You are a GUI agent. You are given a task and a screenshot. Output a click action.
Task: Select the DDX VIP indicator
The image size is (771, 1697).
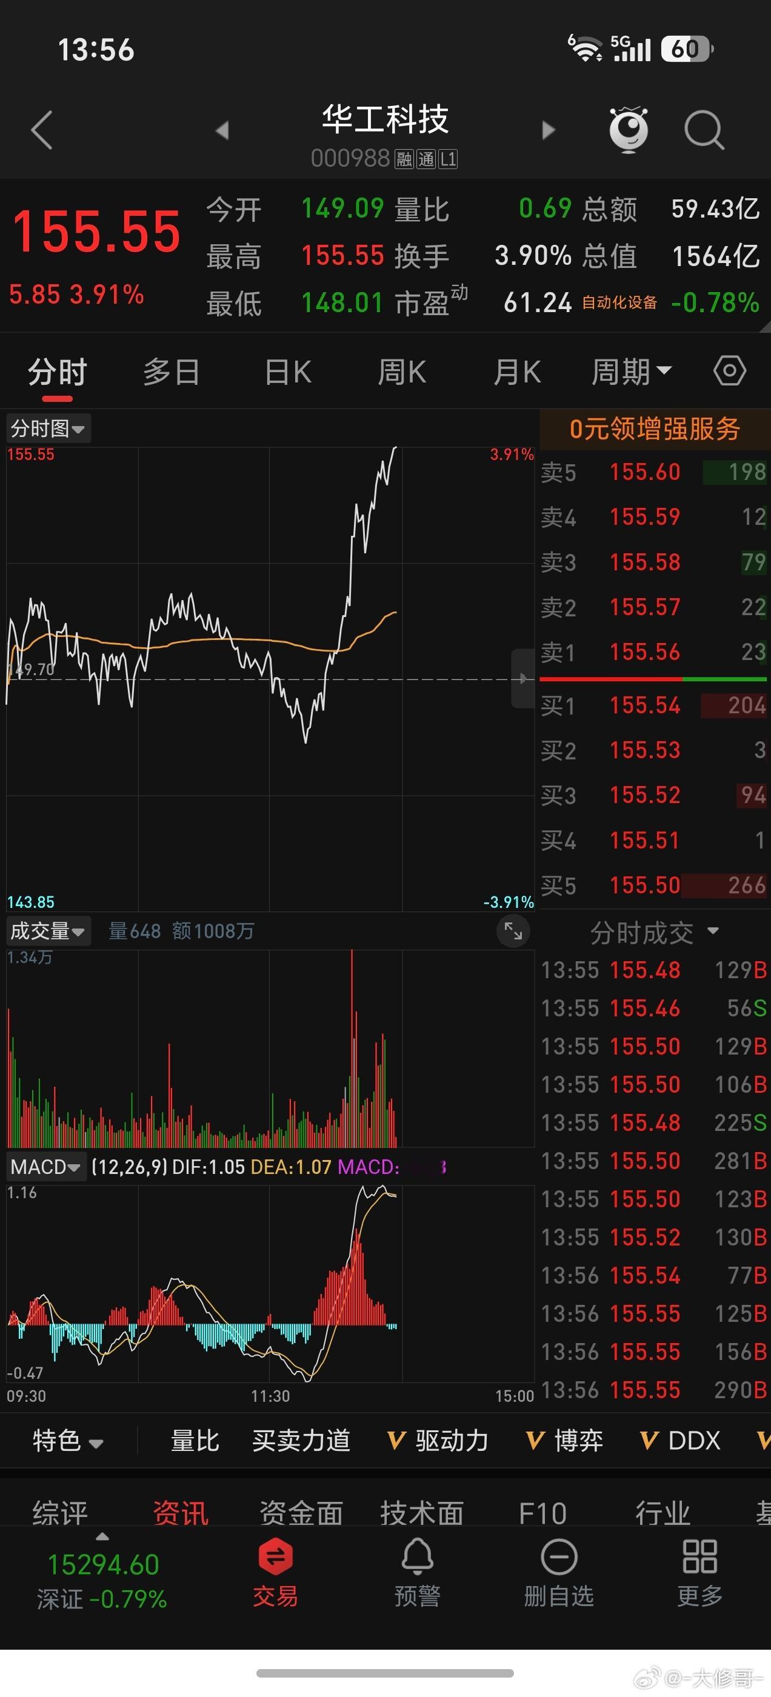tap(680, 1440)
